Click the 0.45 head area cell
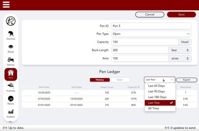This screenshot has height=131, width=199. (x=185, y=99)
